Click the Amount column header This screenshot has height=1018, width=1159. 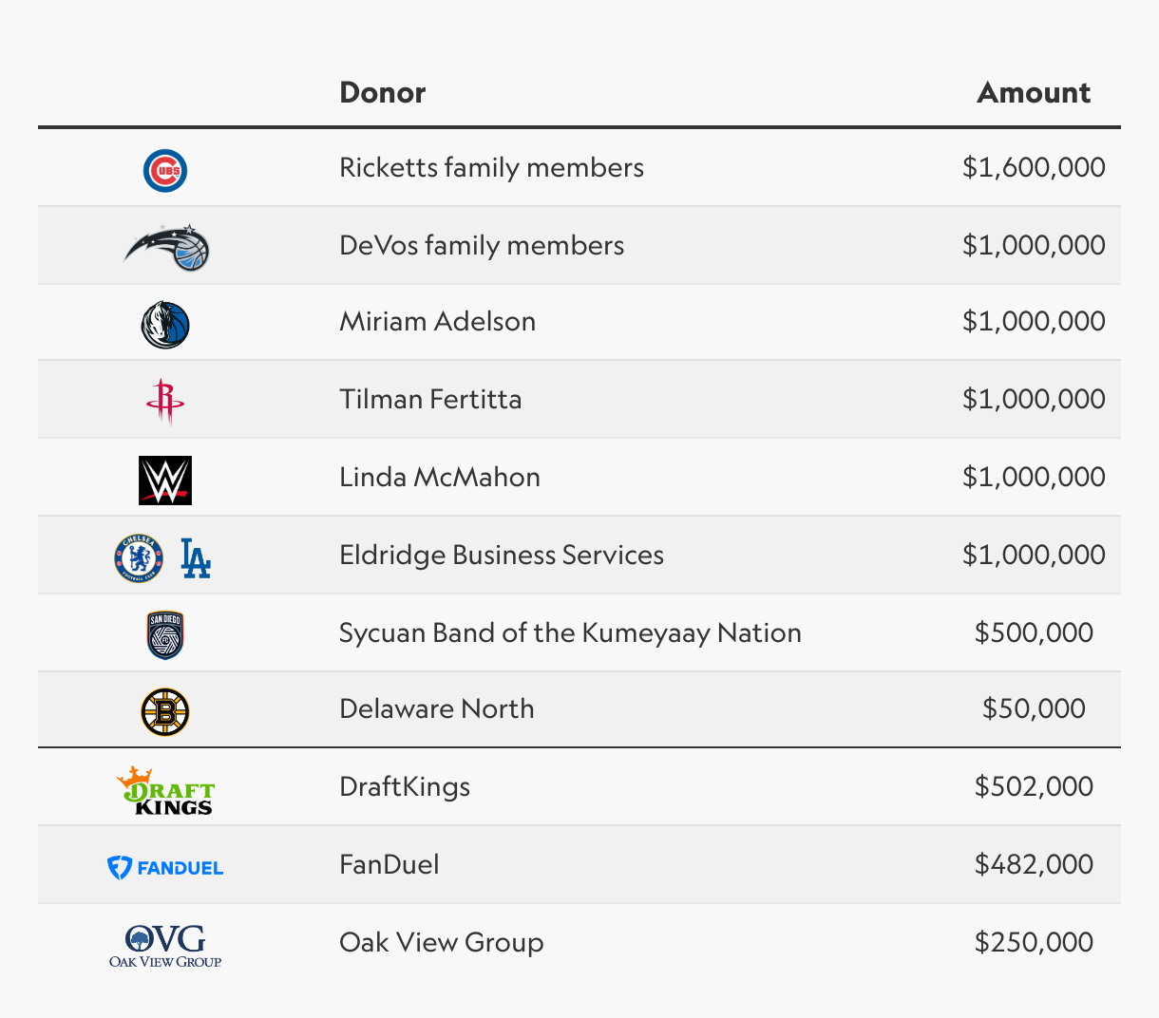pyautogui.click(x=1033, y=93)
